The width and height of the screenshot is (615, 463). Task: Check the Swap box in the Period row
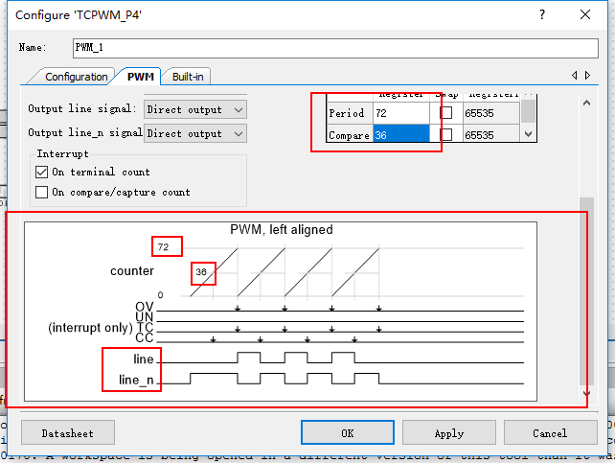446,113
